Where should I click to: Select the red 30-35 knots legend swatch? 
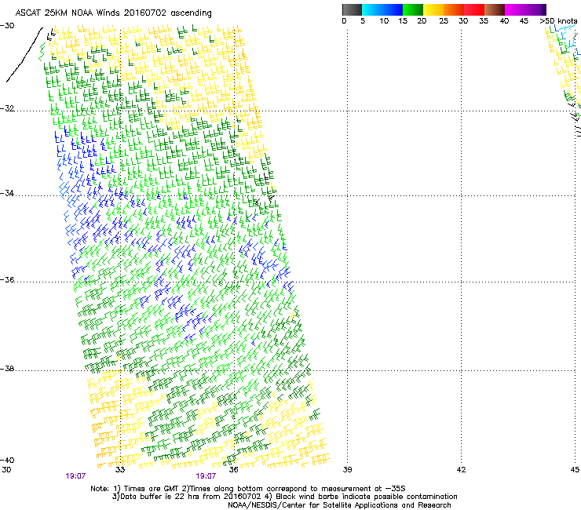[474, 9]
